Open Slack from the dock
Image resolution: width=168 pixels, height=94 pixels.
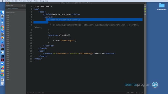(2, 67)
